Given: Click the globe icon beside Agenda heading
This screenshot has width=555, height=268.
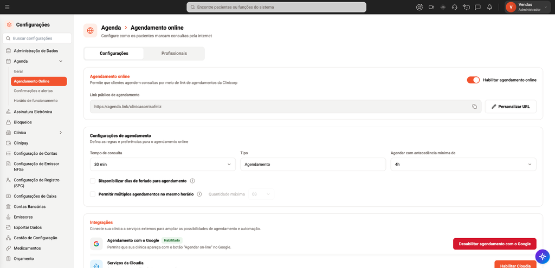Looking at the screenshot, I should (x=91, y=30).
